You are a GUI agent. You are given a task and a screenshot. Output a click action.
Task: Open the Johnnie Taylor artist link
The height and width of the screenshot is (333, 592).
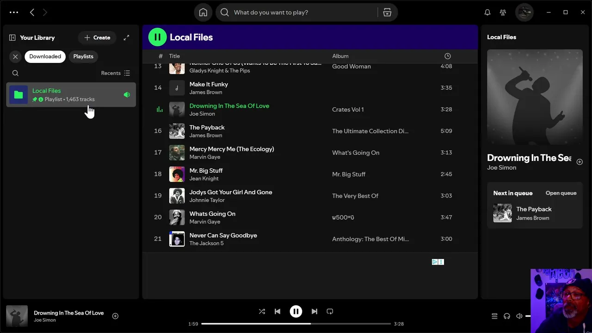coord(207,200)
